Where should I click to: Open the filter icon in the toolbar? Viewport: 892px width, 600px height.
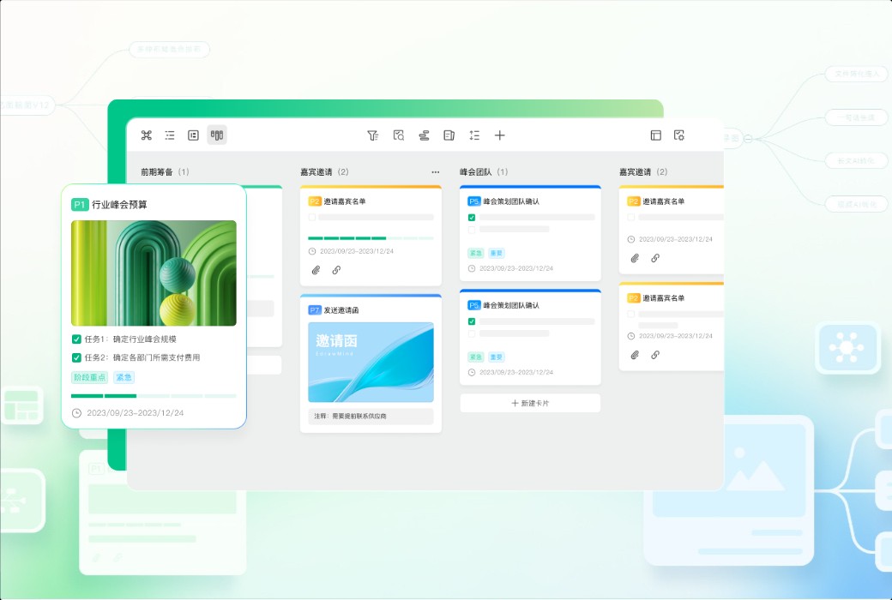click(372, 135)
